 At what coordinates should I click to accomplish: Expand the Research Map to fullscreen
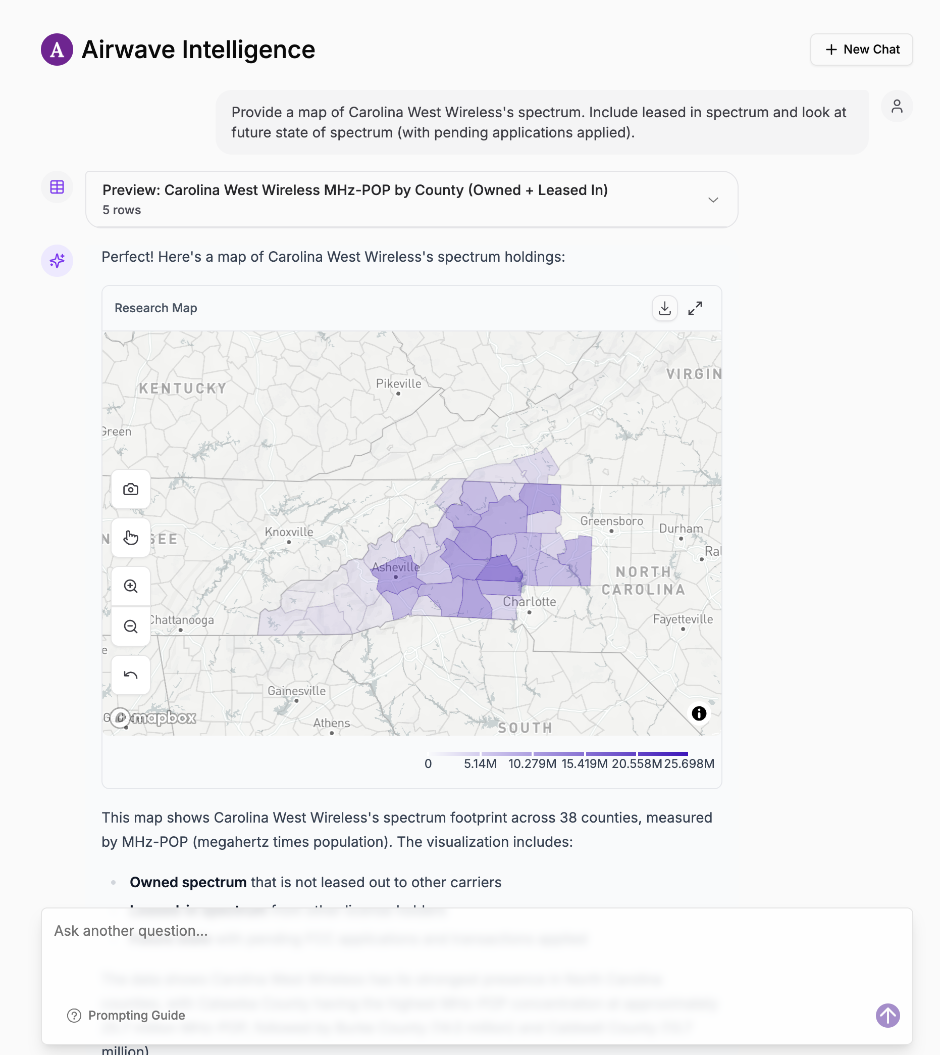696,308
